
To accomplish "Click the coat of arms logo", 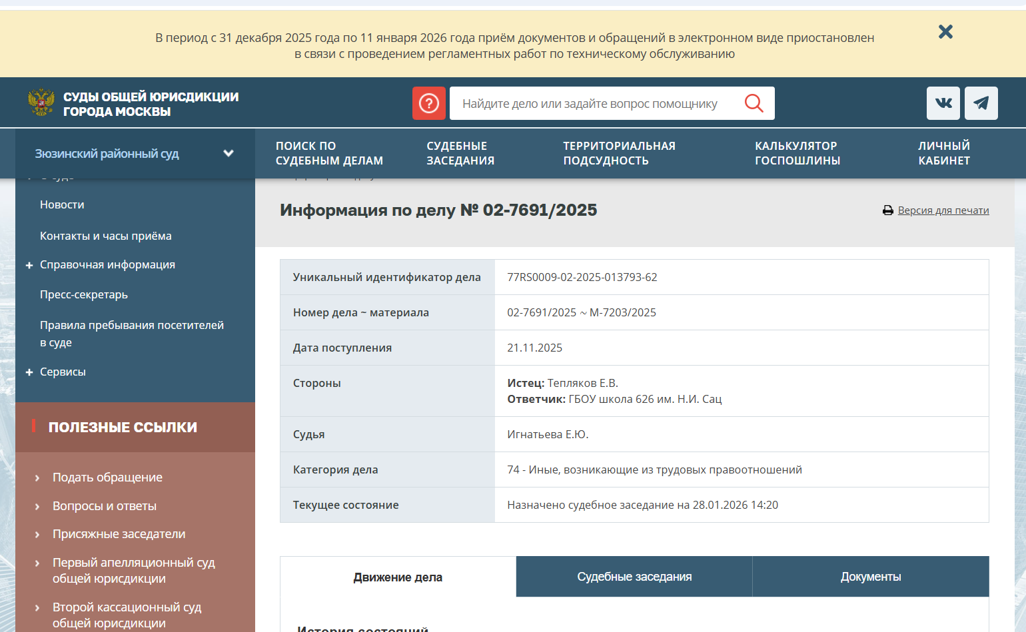I will coord(41,103).
